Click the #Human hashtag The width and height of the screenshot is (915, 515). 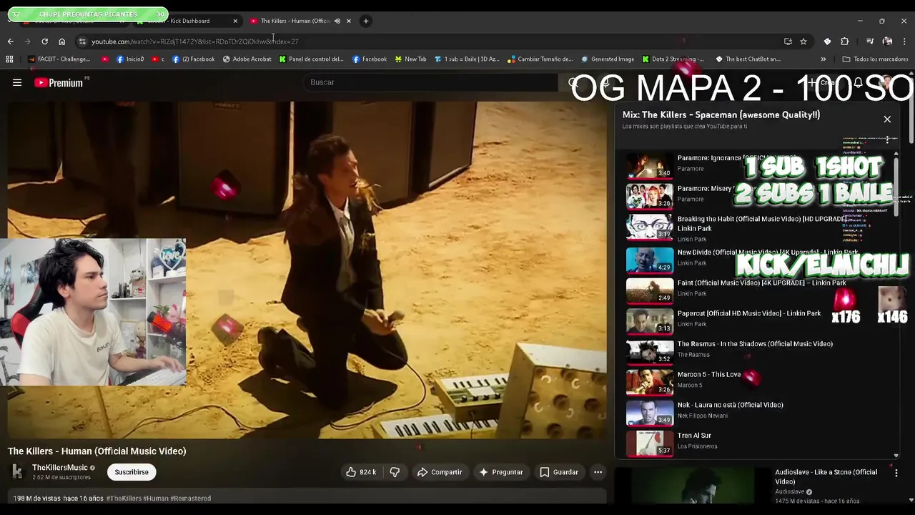tap(156, 499)
